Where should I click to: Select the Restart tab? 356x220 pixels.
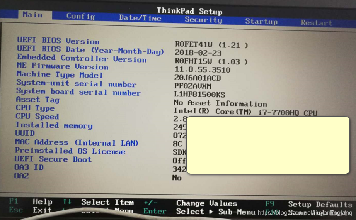(x=317, y=23)
